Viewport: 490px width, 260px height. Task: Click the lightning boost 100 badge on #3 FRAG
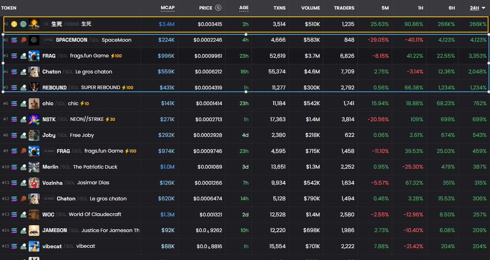point(116,56)
